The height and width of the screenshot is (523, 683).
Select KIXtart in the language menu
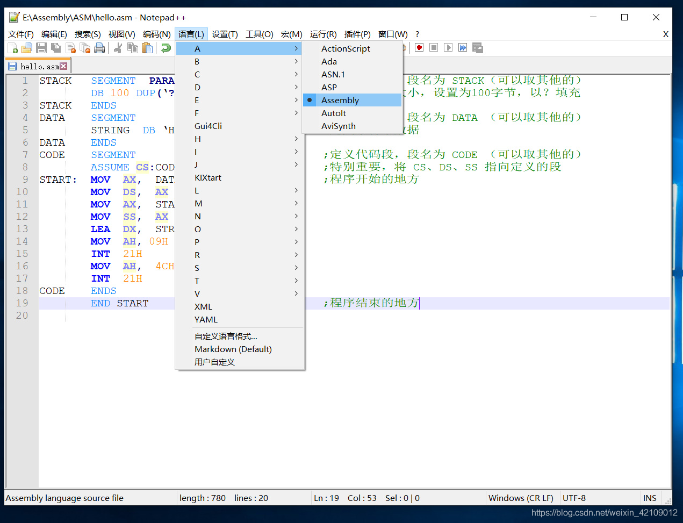click(239, 177)
